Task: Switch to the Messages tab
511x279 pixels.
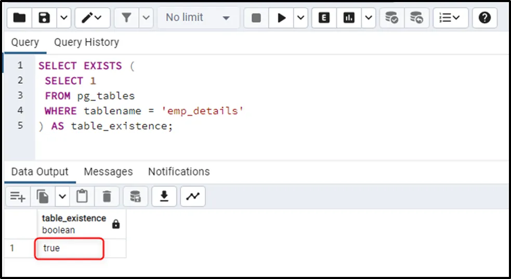Action: tap(108, 171)
